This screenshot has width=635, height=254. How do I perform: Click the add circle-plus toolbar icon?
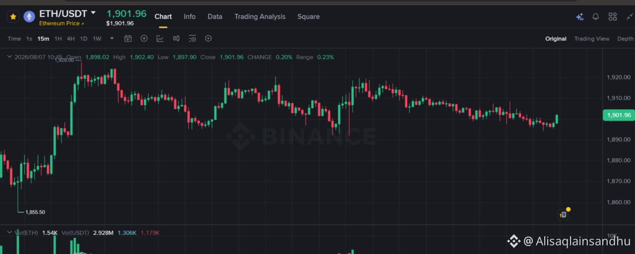click(x=144, y=39)
